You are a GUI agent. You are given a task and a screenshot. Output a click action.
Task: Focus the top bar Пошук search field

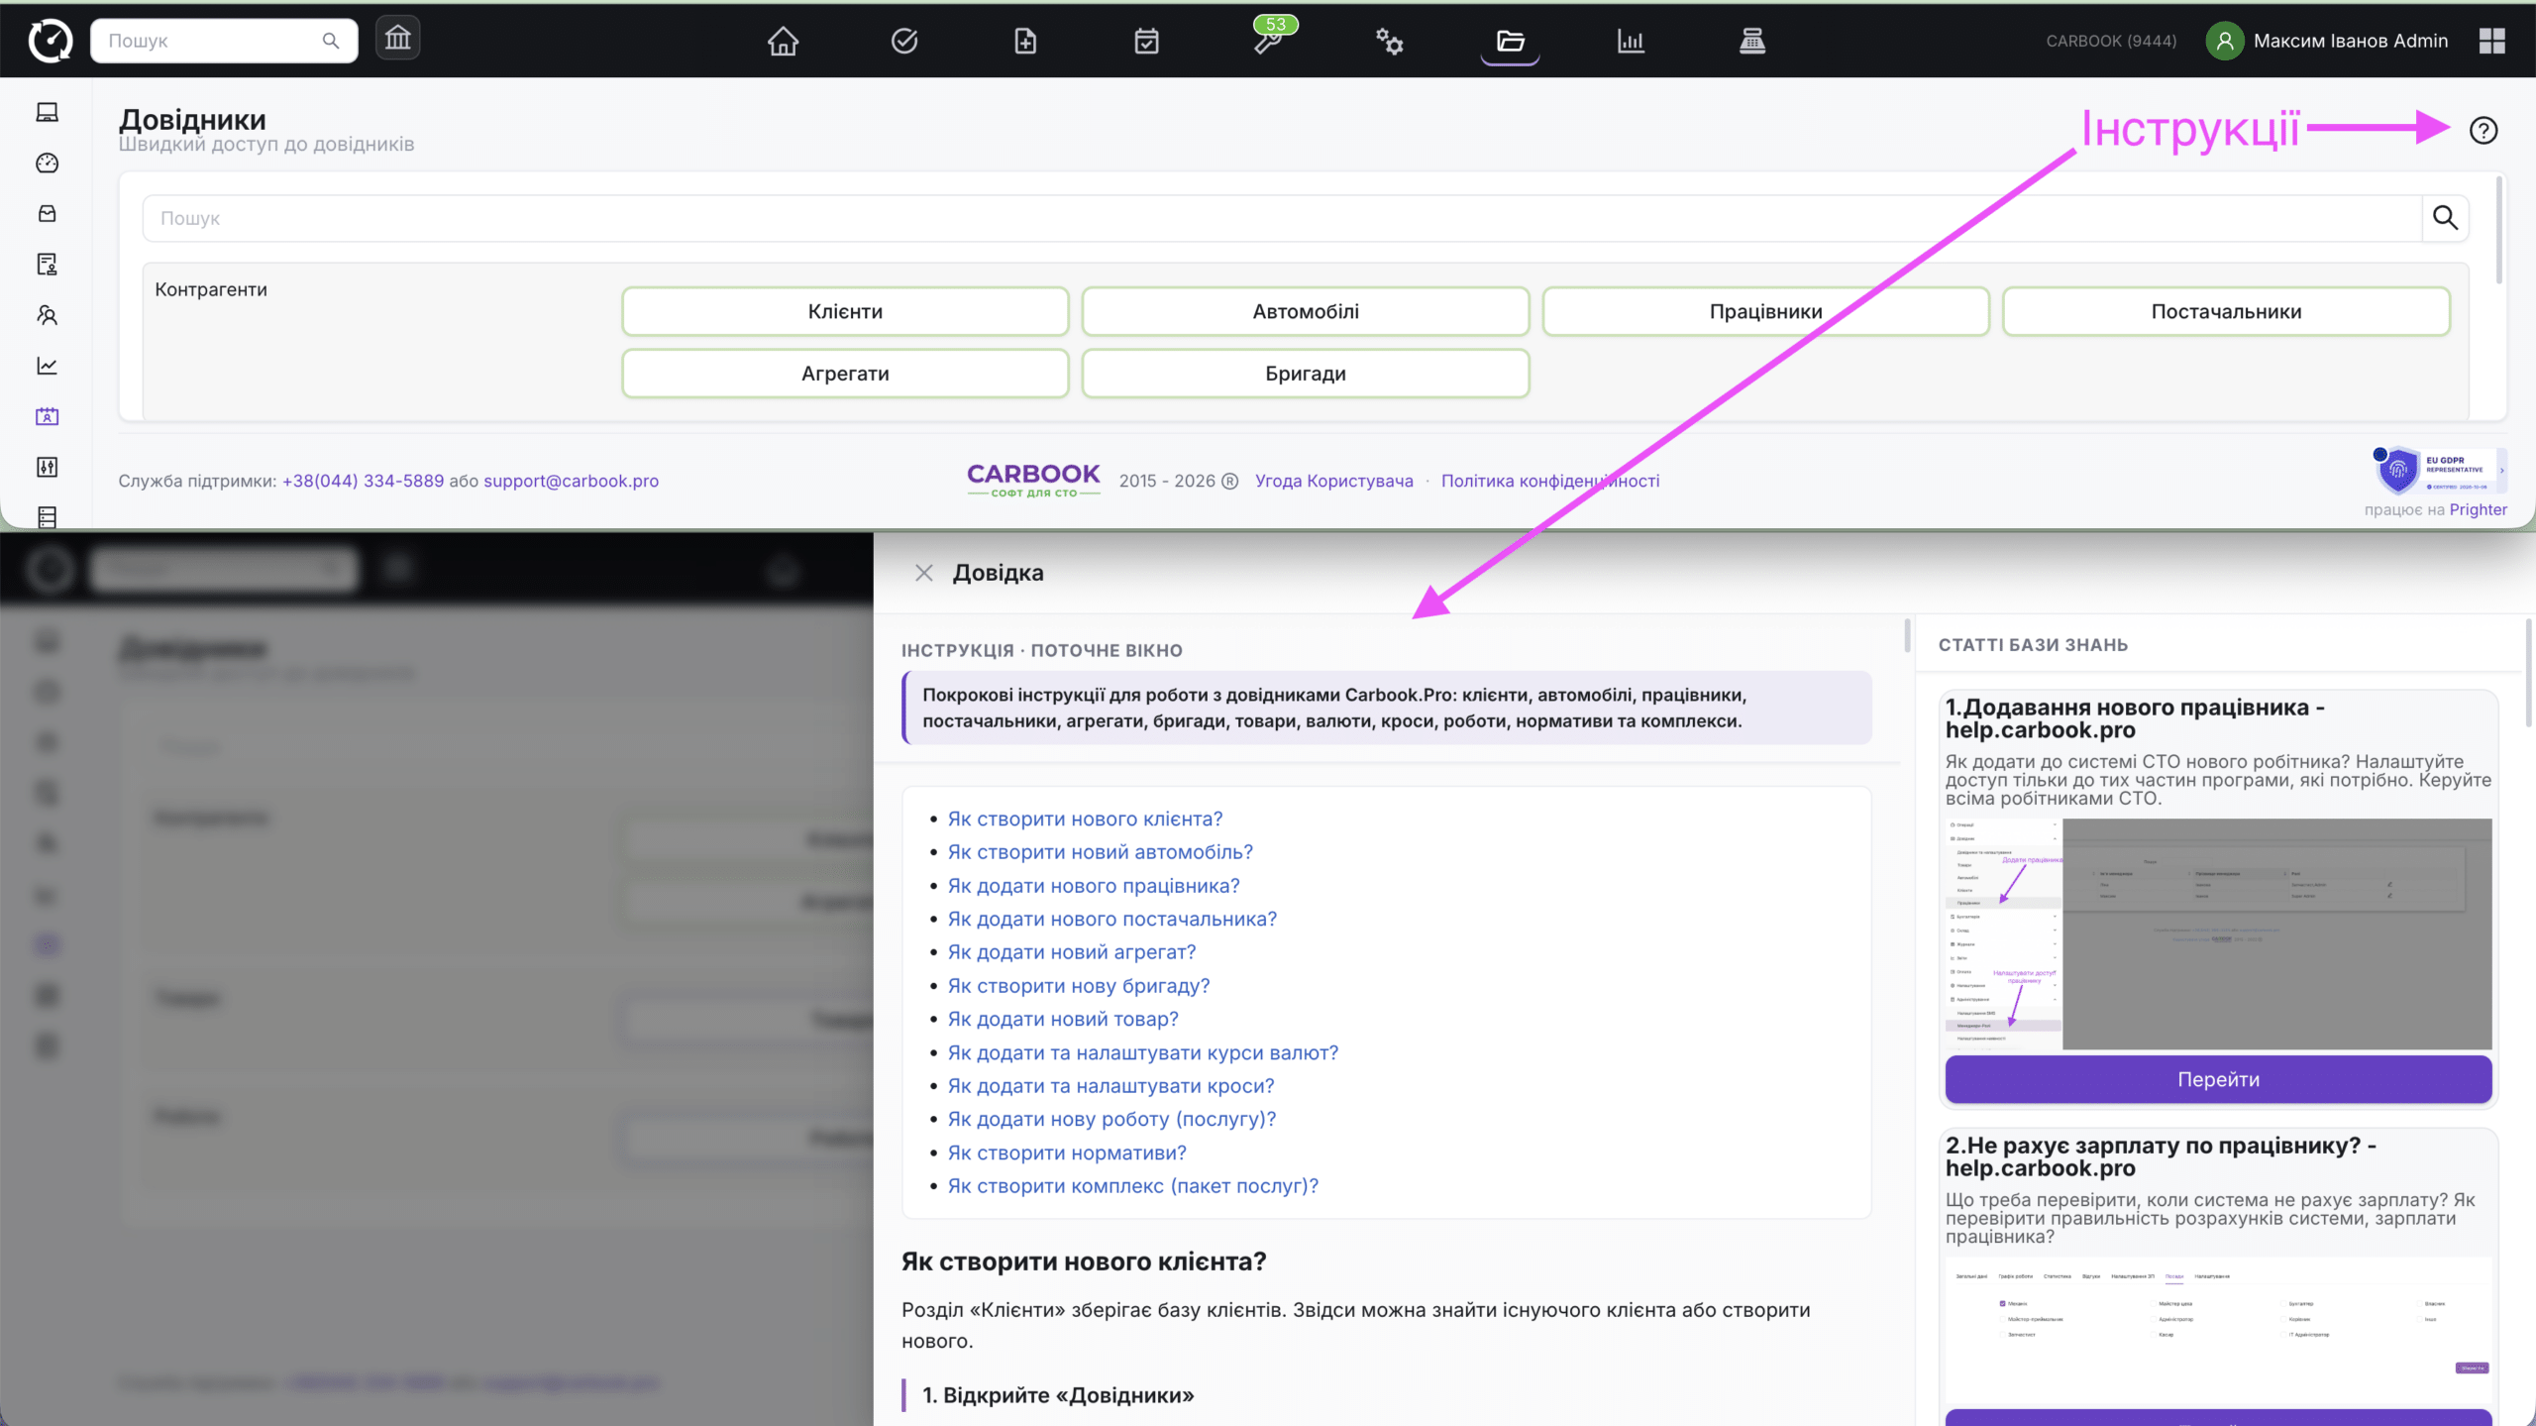tap(224, 41)
